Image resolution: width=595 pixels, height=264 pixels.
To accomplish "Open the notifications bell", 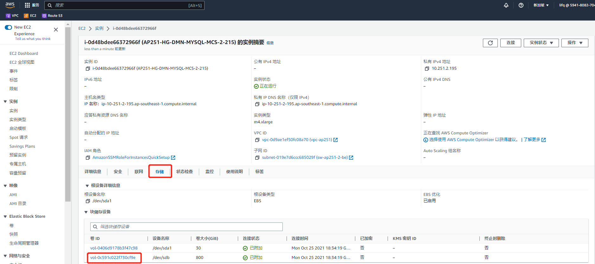I will click(x=506, y=5).
